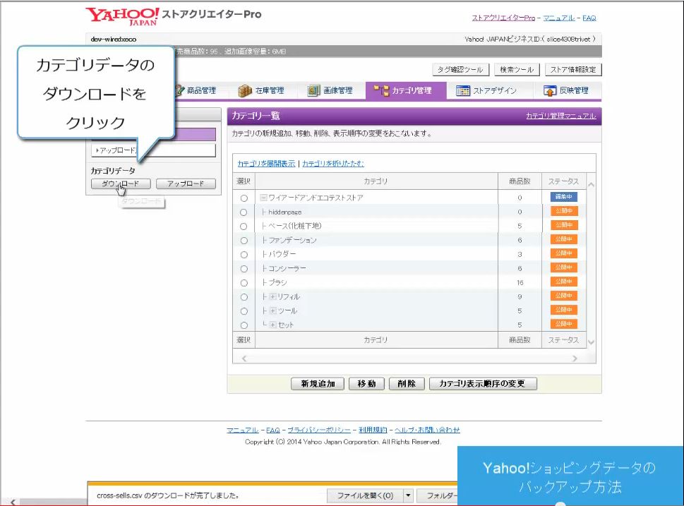This screenshot has width=684, height=506.
Task: Click the 編集中 status badge
Action: 563,197
